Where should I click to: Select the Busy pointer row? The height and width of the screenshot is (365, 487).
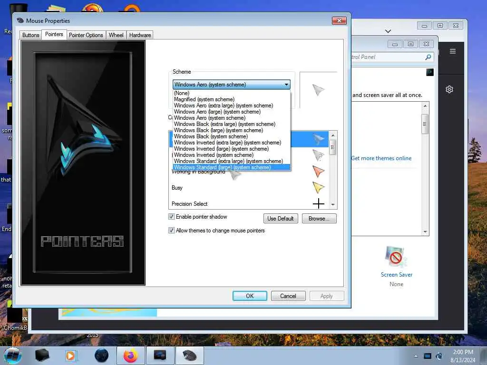tap(248, 187)
